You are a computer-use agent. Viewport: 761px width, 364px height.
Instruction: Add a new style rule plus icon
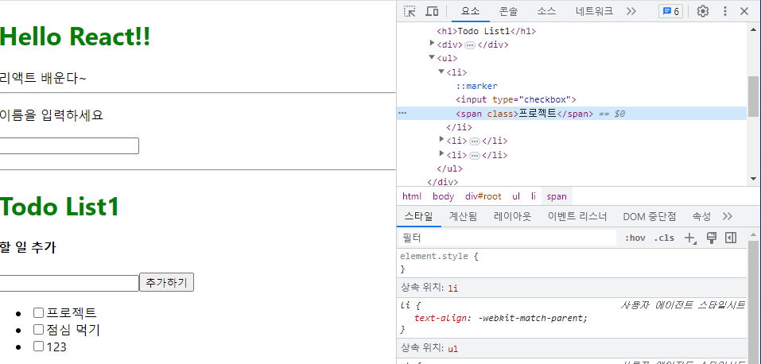tap(689, 238)
